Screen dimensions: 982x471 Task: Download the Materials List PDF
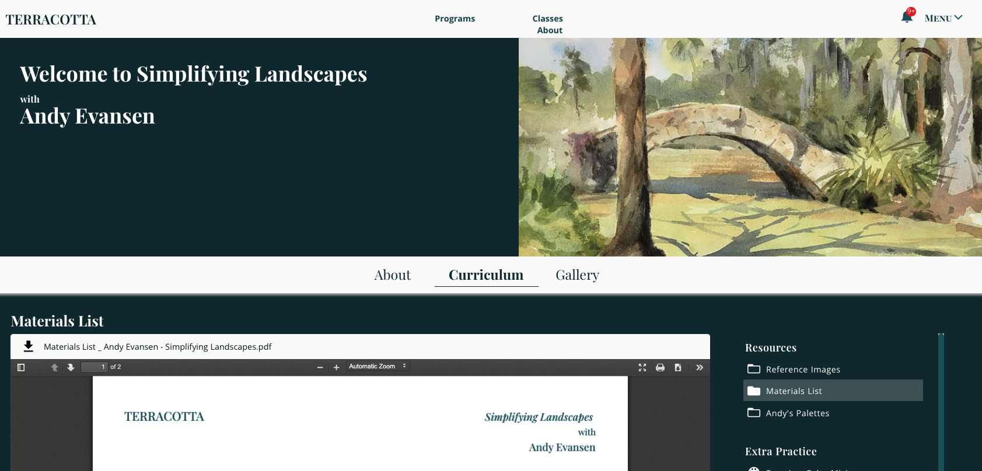pos(28,346)
